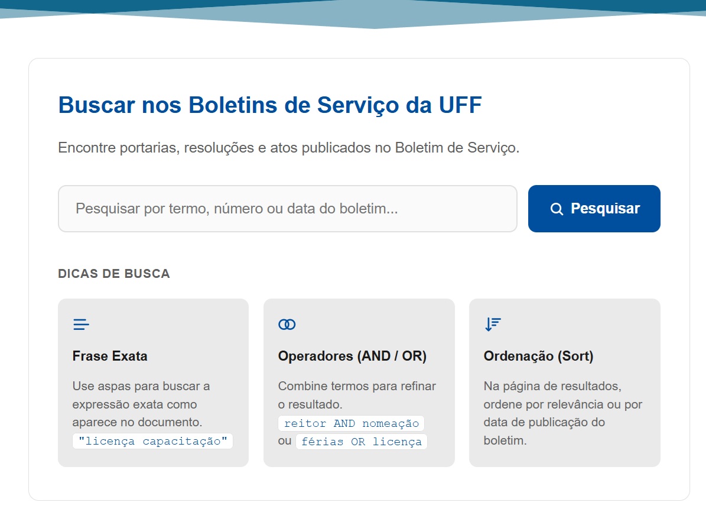Click the Operadores overlapping circles icon
Screen dimensions: 706x525
coord(287,325)
